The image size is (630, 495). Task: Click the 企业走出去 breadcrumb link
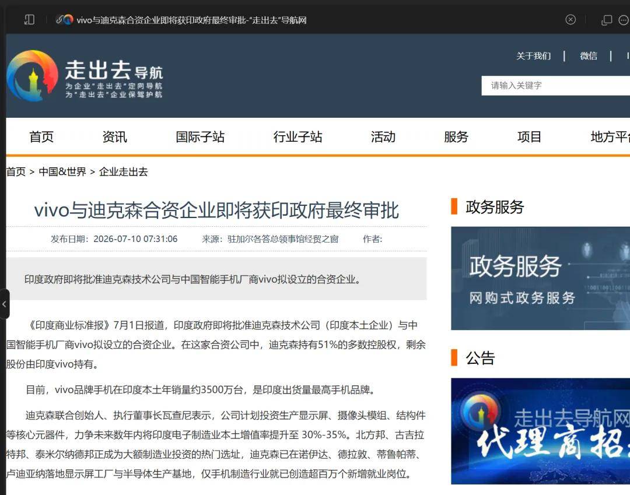pos(123,172)
